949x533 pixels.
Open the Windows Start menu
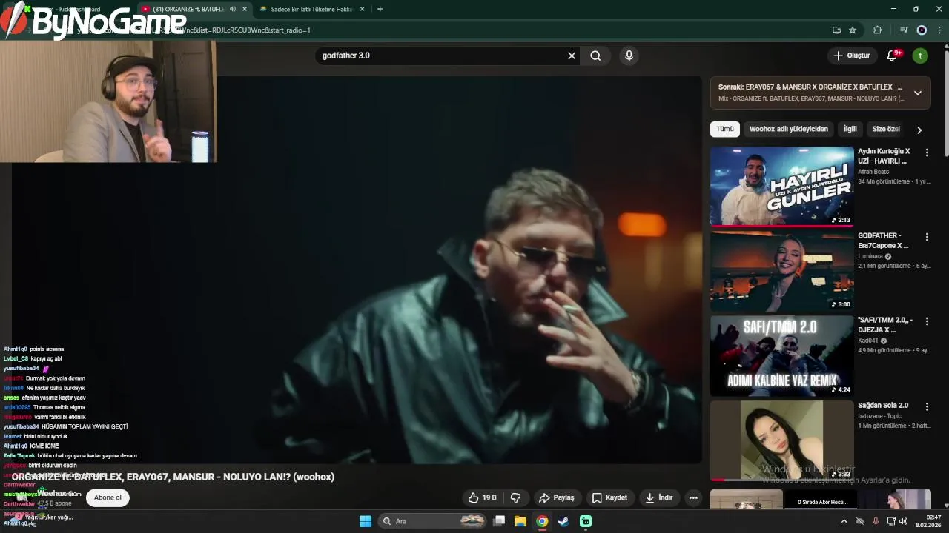click(366, 521)
